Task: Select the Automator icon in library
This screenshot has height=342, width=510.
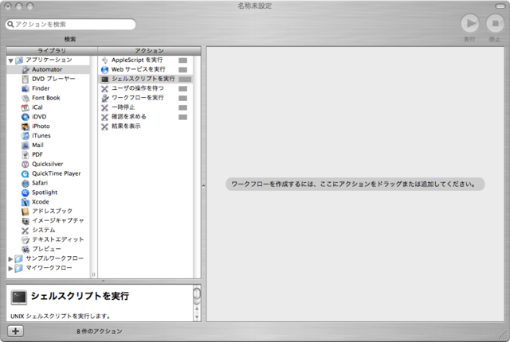Action: point(25,69)
